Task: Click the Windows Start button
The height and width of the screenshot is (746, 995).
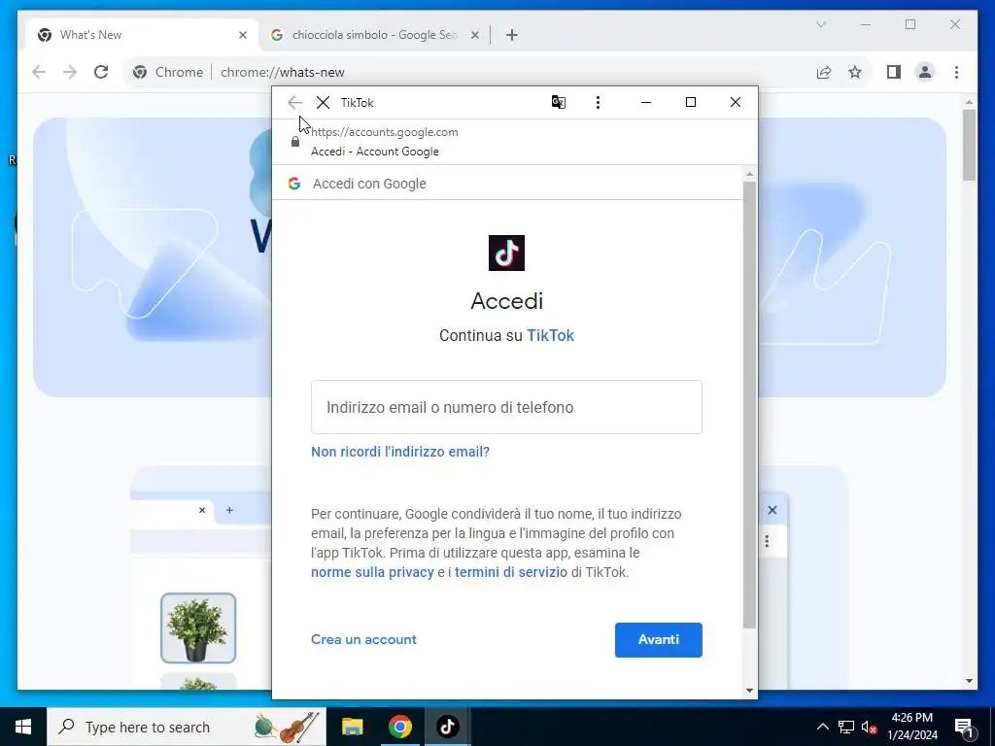Action: [23, 727]
